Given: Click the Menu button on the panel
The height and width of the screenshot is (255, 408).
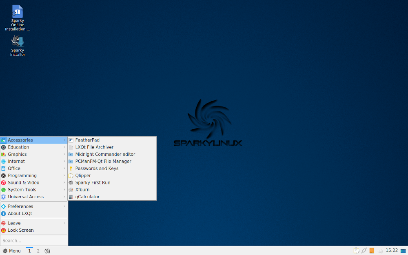Looking at the screenshot, I should click(12, 251).
